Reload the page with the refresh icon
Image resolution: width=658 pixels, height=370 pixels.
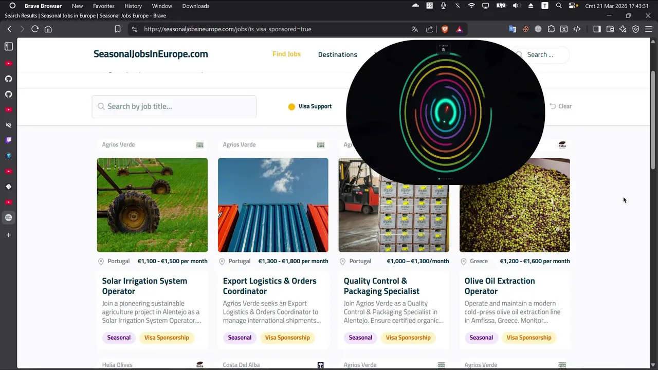[x=35, y=29]
